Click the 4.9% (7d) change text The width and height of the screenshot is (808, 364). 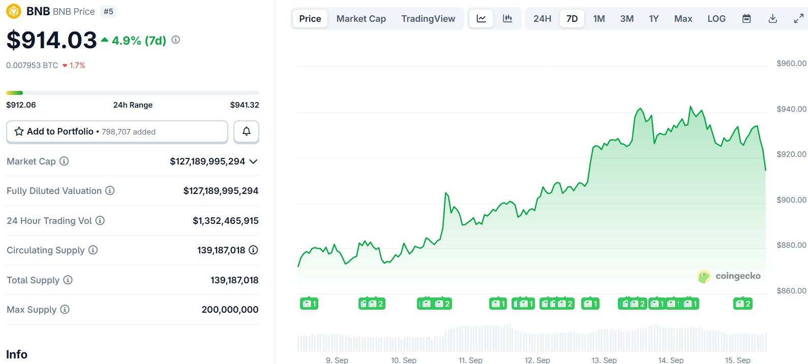pos(139,41)
